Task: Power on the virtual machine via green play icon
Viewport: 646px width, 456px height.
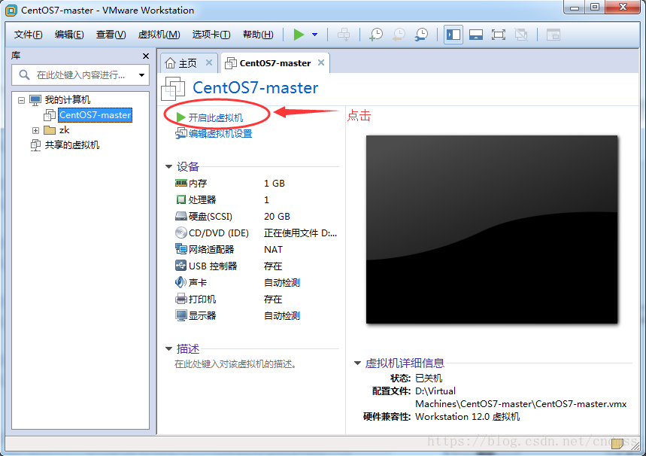Action: pyautogui.click(x=299, y=35)
